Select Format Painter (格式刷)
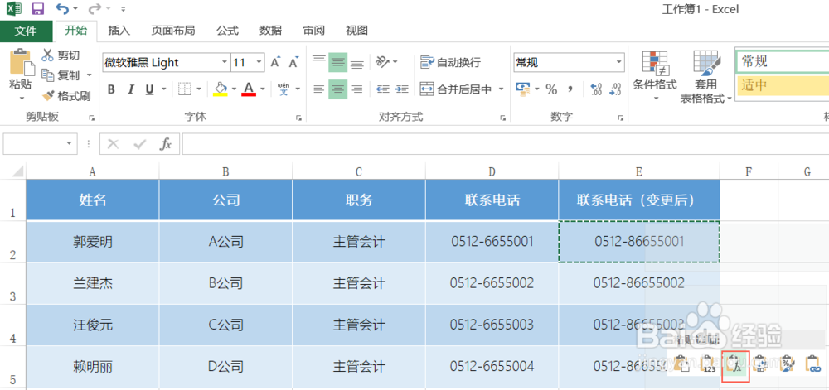Screen dimensions: 829x390 coord(66,96)
